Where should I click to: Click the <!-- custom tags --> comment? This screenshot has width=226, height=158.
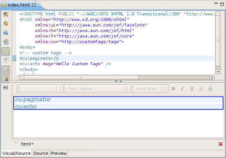(46, 53)
